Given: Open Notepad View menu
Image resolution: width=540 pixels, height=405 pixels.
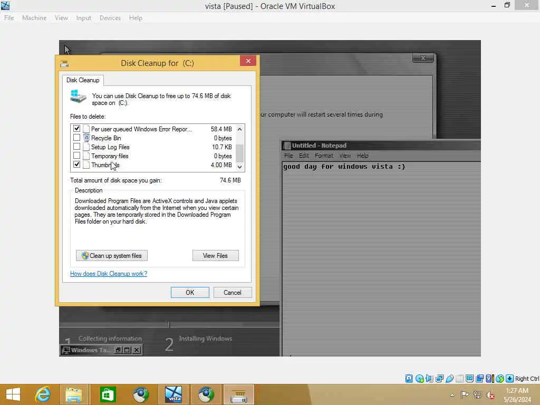Looking at the screenshot, I should click(345, 156).
